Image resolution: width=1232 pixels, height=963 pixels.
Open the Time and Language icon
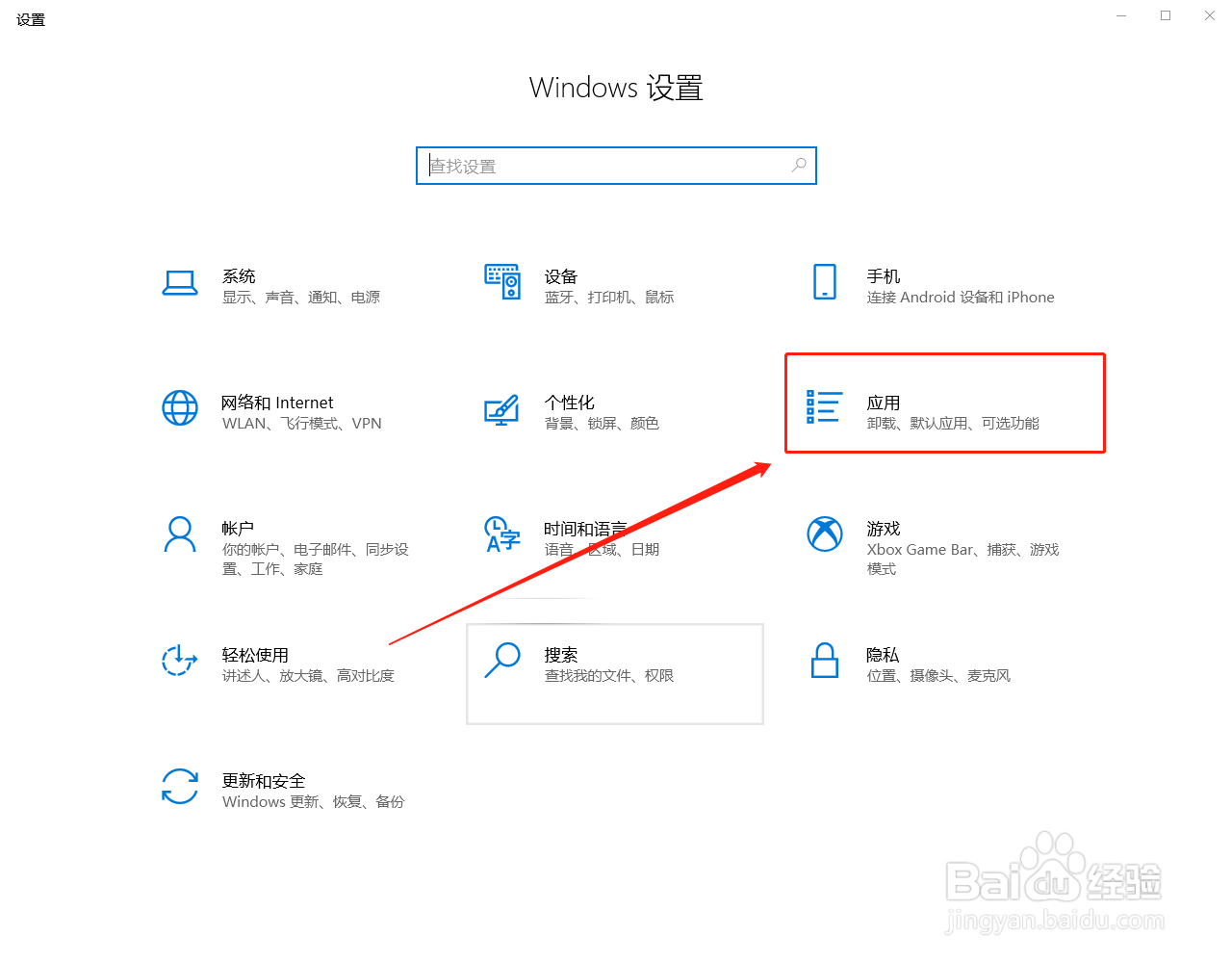(501, 534)
